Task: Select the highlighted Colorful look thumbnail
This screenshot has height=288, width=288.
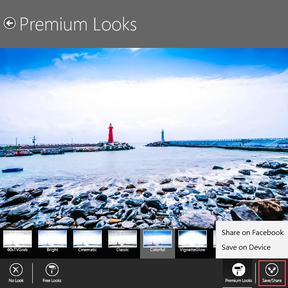Action: pos(158,239)
